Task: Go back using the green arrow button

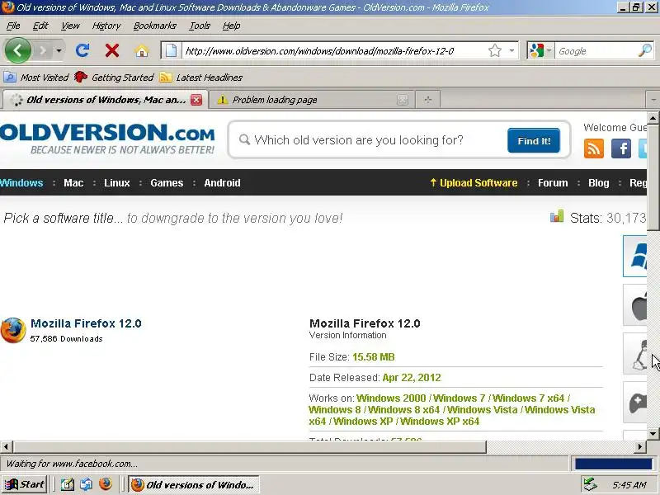Action: point(17,51)
